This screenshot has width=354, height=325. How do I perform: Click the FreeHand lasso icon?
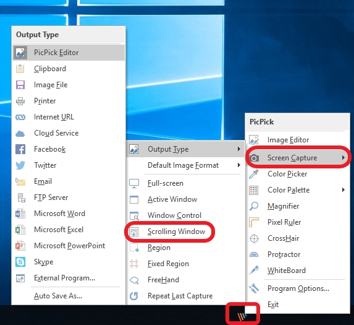tap(134, 280)
